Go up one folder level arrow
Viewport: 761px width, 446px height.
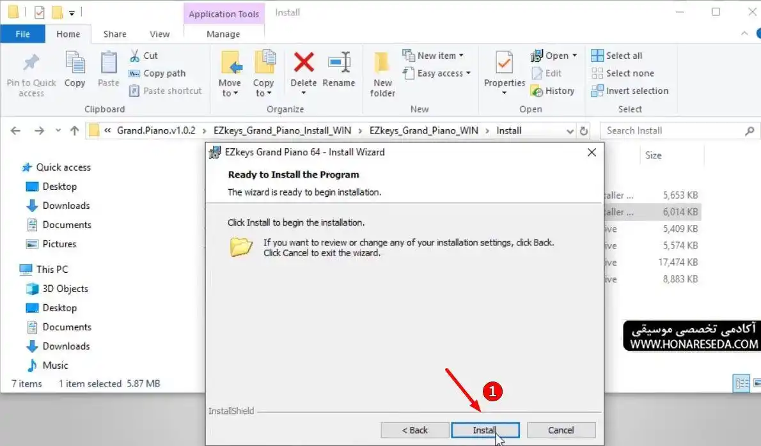coord(74,130)
